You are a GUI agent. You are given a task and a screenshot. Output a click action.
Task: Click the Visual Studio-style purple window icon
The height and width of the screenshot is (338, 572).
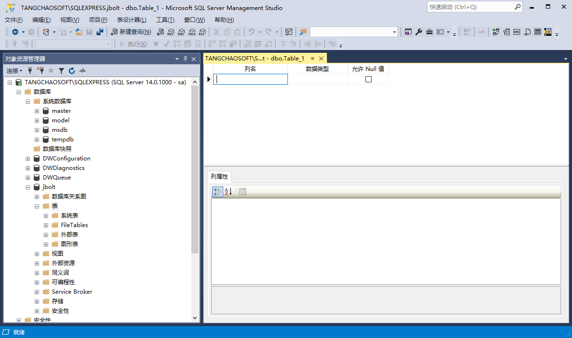coord(408,32)
